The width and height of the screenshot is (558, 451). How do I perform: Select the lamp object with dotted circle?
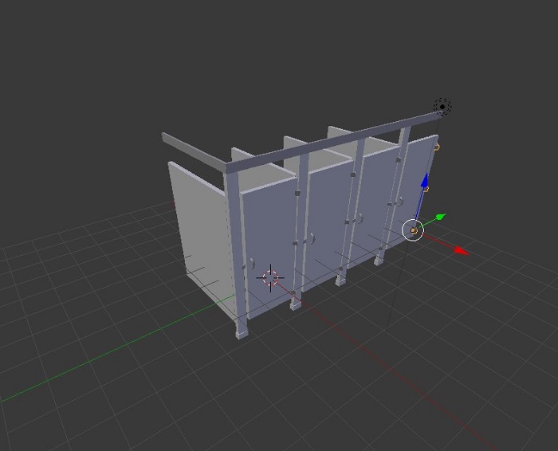tap(442, 106)
